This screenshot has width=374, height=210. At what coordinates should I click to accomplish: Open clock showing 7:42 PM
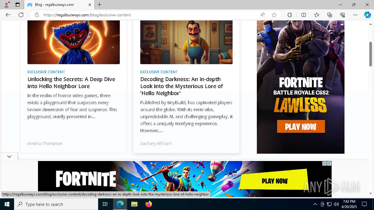click(349, 204)
